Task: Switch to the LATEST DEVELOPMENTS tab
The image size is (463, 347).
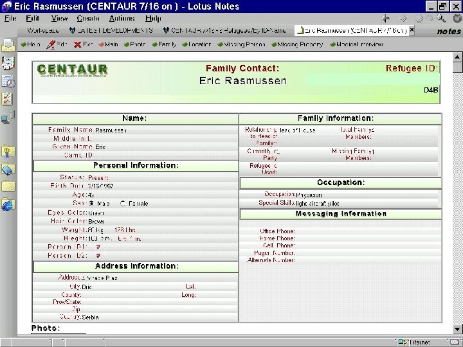Action: pyautogui.click(x=111, y=30)
